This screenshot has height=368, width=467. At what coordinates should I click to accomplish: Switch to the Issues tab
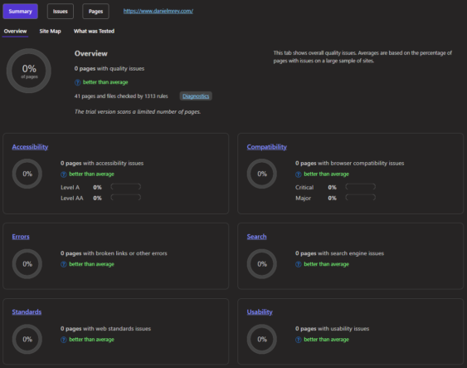61,12
